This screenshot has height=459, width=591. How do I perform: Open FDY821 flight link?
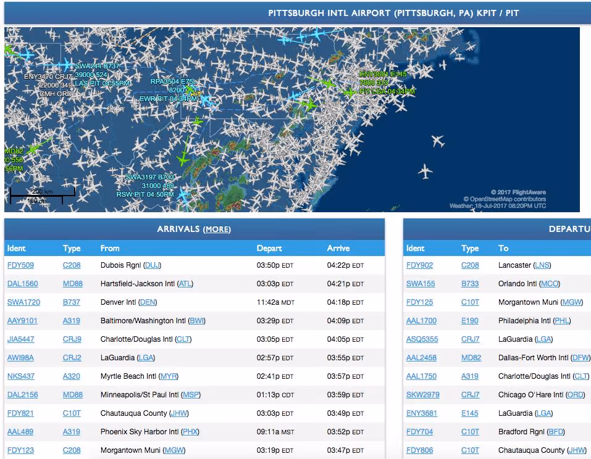click(20, 413)
